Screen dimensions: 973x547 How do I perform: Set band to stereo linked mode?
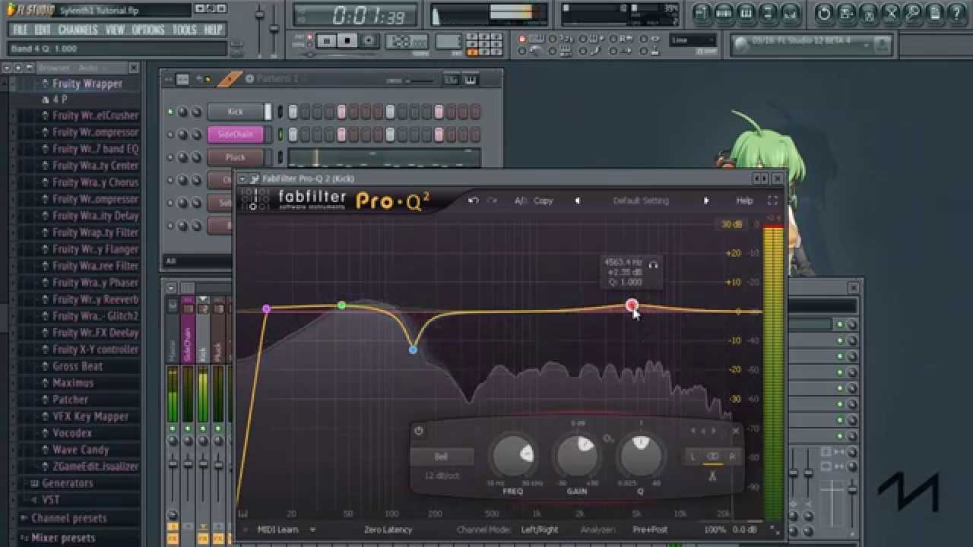point(712,457)
